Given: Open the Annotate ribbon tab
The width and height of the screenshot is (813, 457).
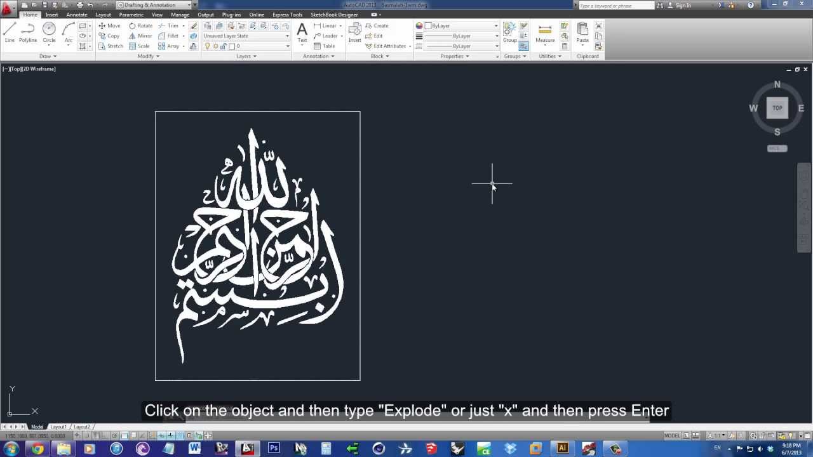Looking at the screenshot, I should point(77,15).
